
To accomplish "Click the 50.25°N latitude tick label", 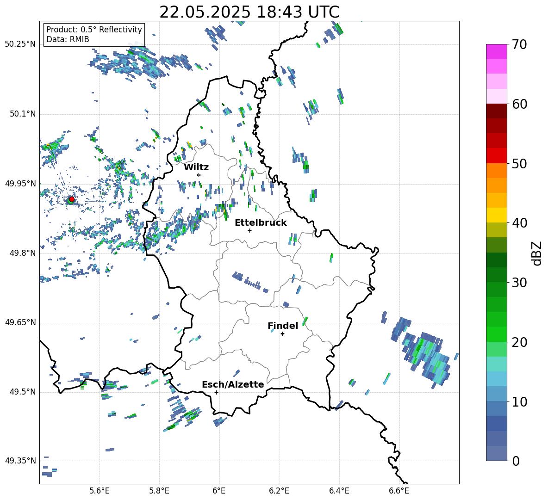I will pyautogui.click(x=20, y=44).
